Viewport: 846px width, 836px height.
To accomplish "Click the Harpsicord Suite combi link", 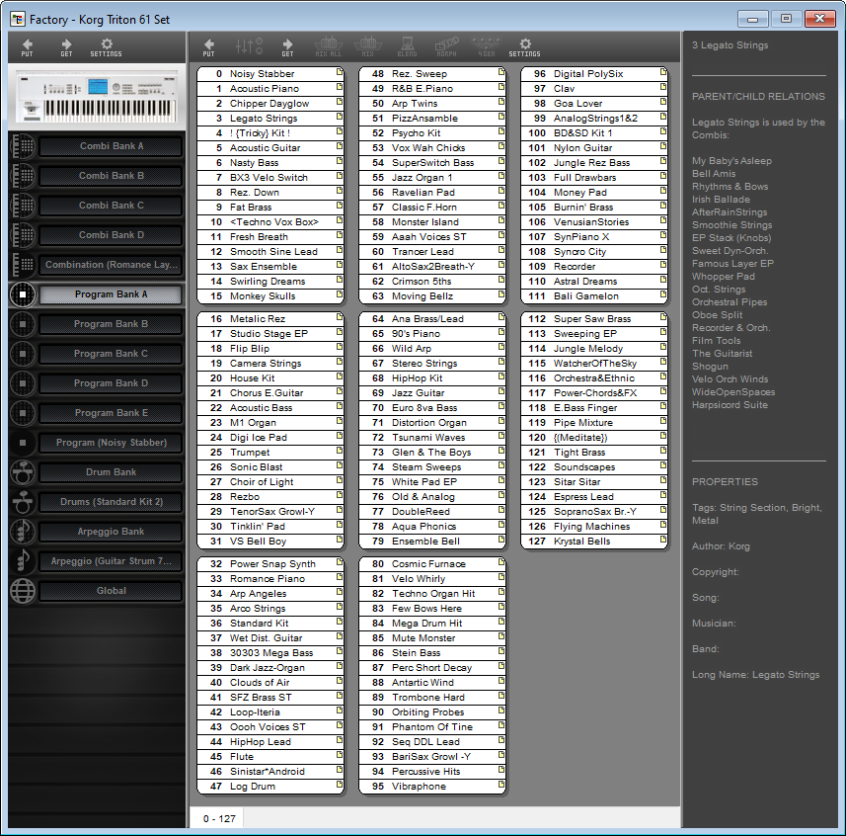I will [730, 405].
